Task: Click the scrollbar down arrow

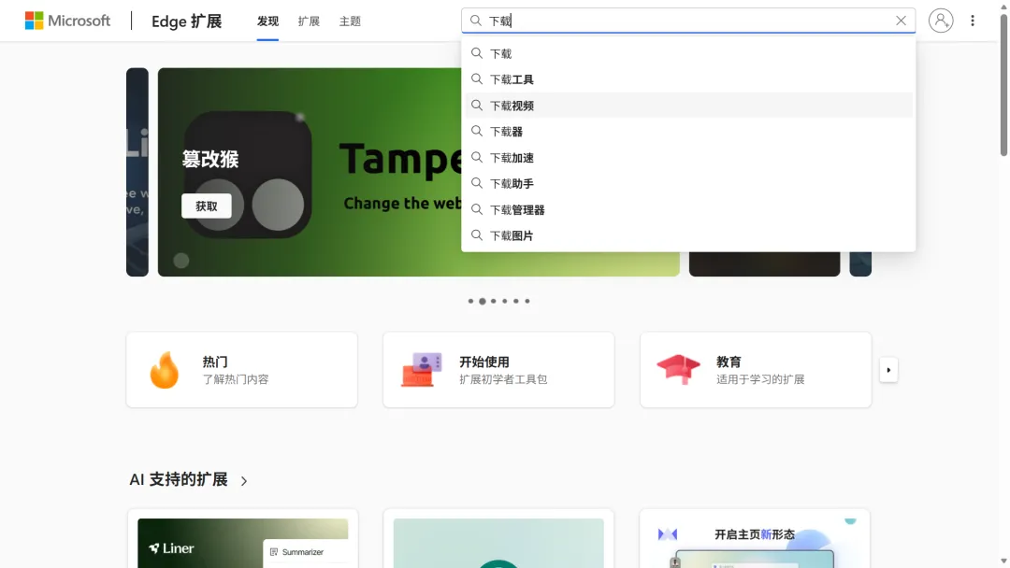Action: (1003, 561)
